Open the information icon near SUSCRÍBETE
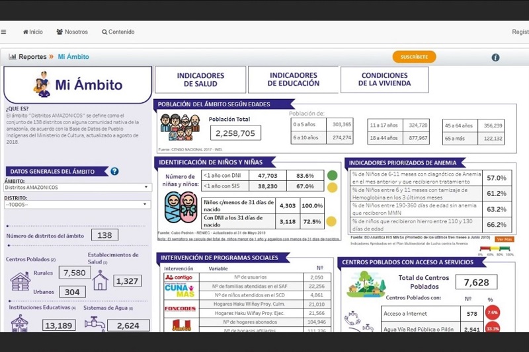The width and height of the screenshot is (529, 352). click(495, 57)
